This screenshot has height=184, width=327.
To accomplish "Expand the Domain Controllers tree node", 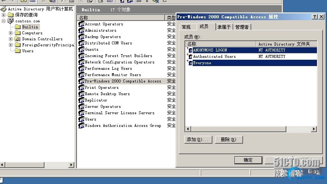I will 10,39.
